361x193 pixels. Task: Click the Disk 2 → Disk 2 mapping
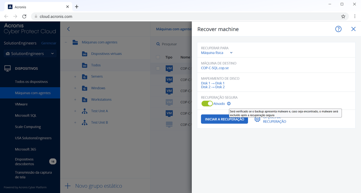tap(213, 87)
